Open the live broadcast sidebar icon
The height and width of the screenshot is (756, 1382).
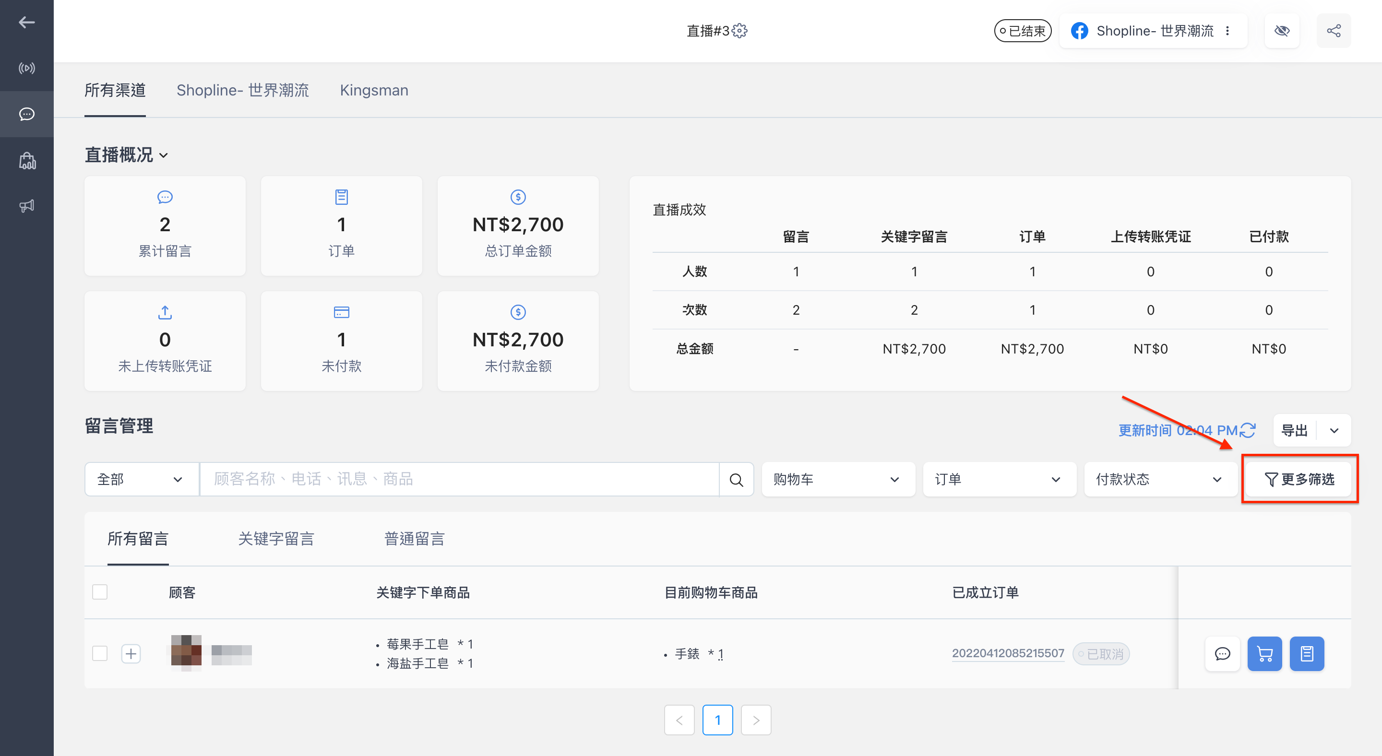tap(27, 68)
